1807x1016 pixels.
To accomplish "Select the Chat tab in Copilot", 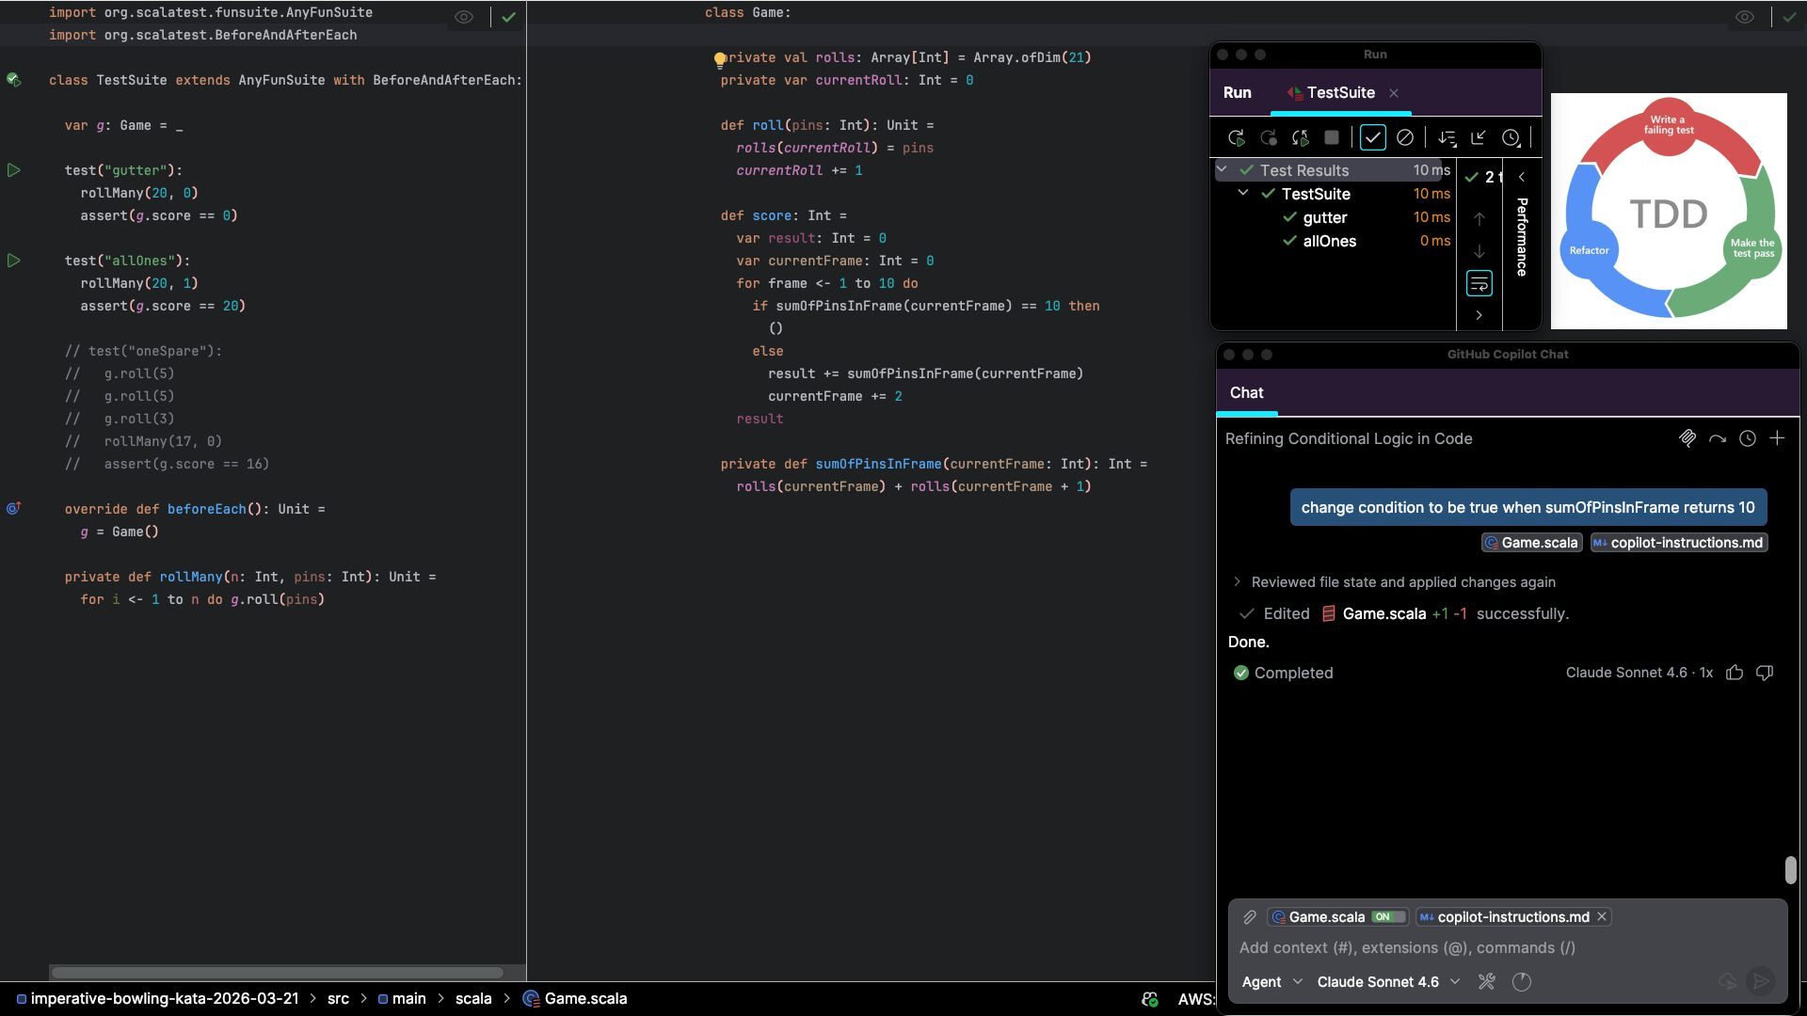I will tap(1246, 393).
